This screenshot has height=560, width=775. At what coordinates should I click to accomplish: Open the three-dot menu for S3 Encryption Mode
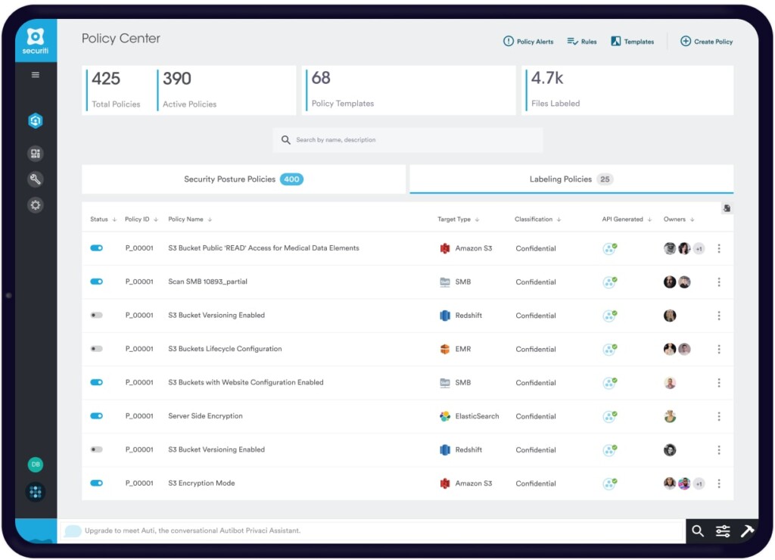pos(719,484)
